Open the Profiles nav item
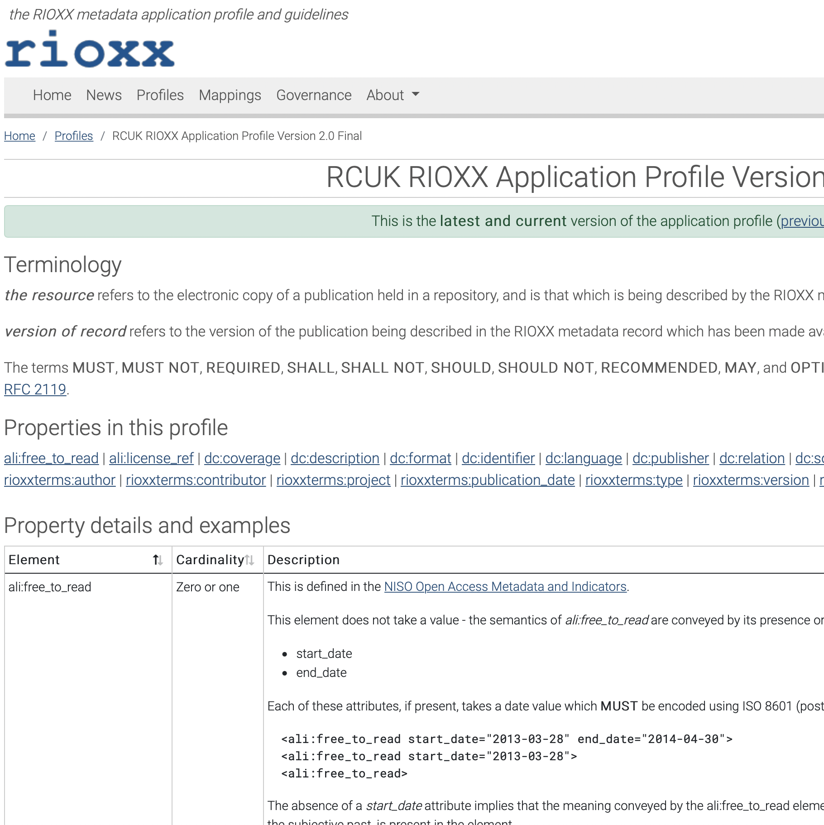This screenshot has width=824, height=825. (160, 95)
